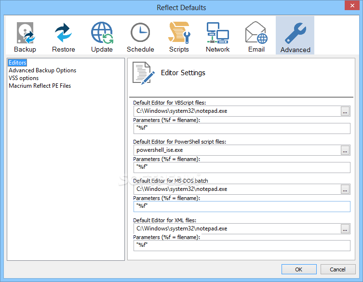The width and height of the screenshot is (363, 282).
Task: Click the PowerShell parameters field
Action: pos(242,167)
